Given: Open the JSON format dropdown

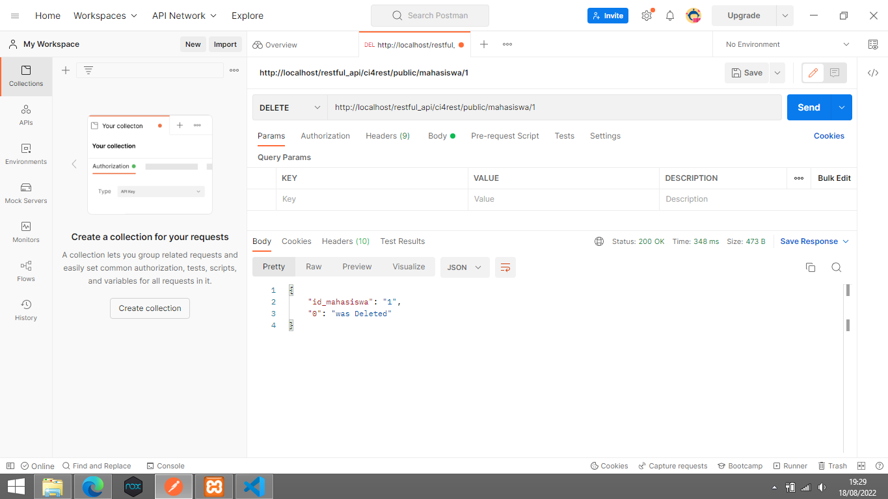Looking at the screenshot, I should click(464, 267).
